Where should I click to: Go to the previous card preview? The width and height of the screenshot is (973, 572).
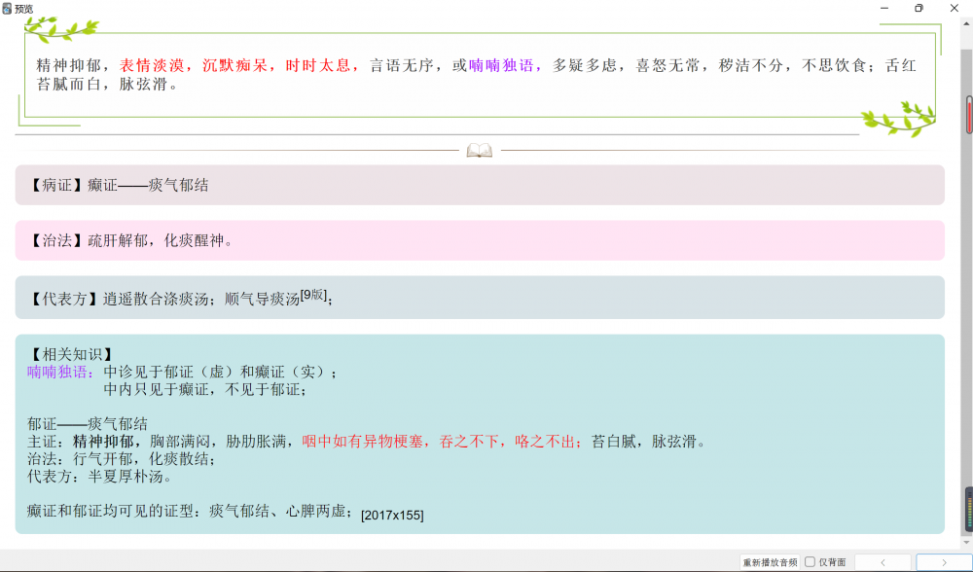coord(883,562)
